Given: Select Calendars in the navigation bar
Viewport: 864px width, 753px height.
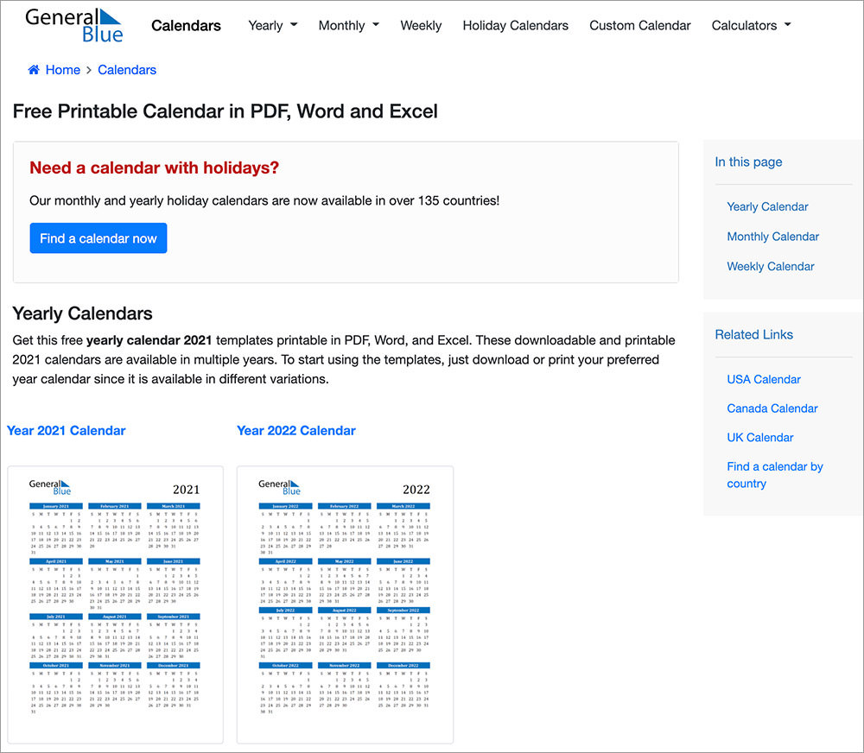Looking at the screenshot, I should pyautogui.click(x=186, y=26).
